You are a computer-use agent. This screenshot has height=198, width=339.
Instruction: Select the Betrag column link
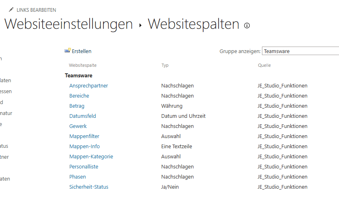point(77,106)
